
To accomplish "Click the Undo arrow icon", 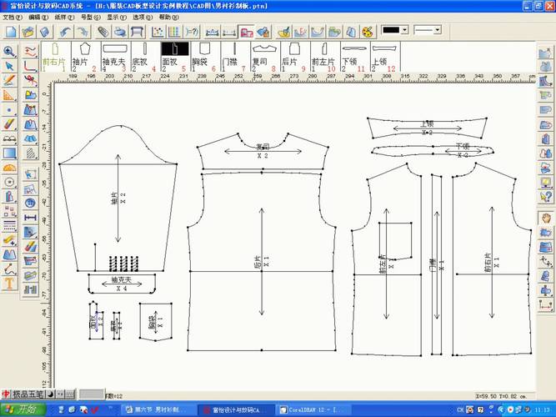I will pyautogui.click(x=65, y=32).
